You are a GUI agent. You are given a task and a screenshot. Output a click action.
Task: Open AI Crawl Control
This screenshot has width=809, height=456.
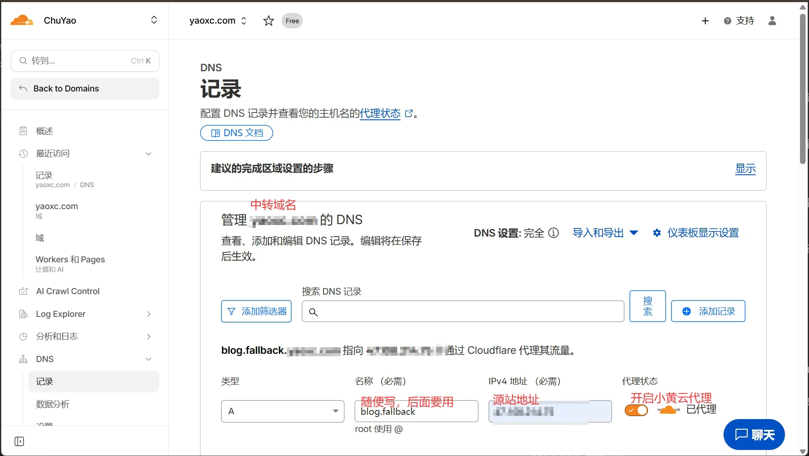point(68,291)
